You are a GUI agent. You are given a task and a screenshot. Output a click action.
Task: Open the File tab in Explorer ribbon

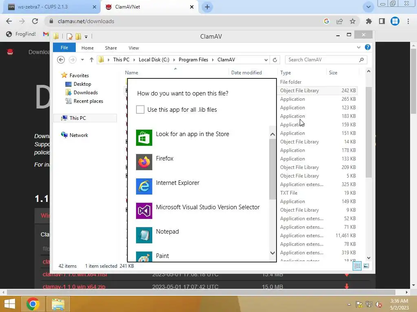pyautogui.click(x=64, y=48)
